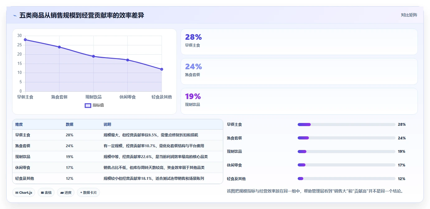
Task: Select the 19% 现制饮品 data card
Action: click(x=299, y=101)
